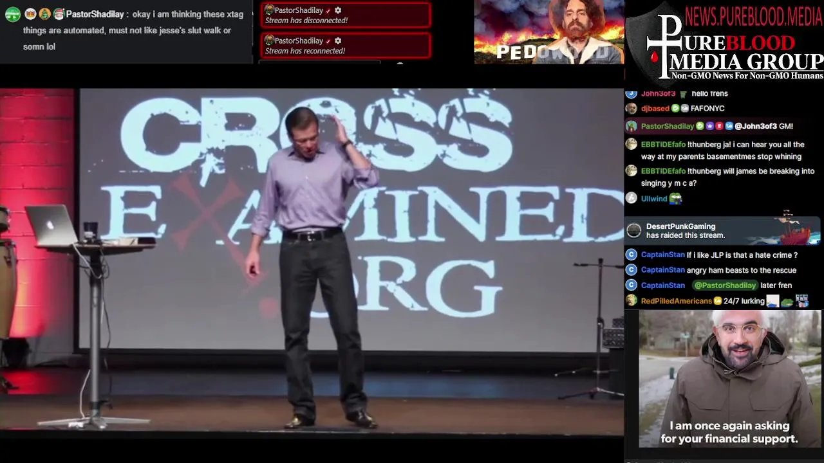Click the gear icon on 'Stream has reconnected!' alert
Screen dimensions: 824x463
[x=338, y=41]
